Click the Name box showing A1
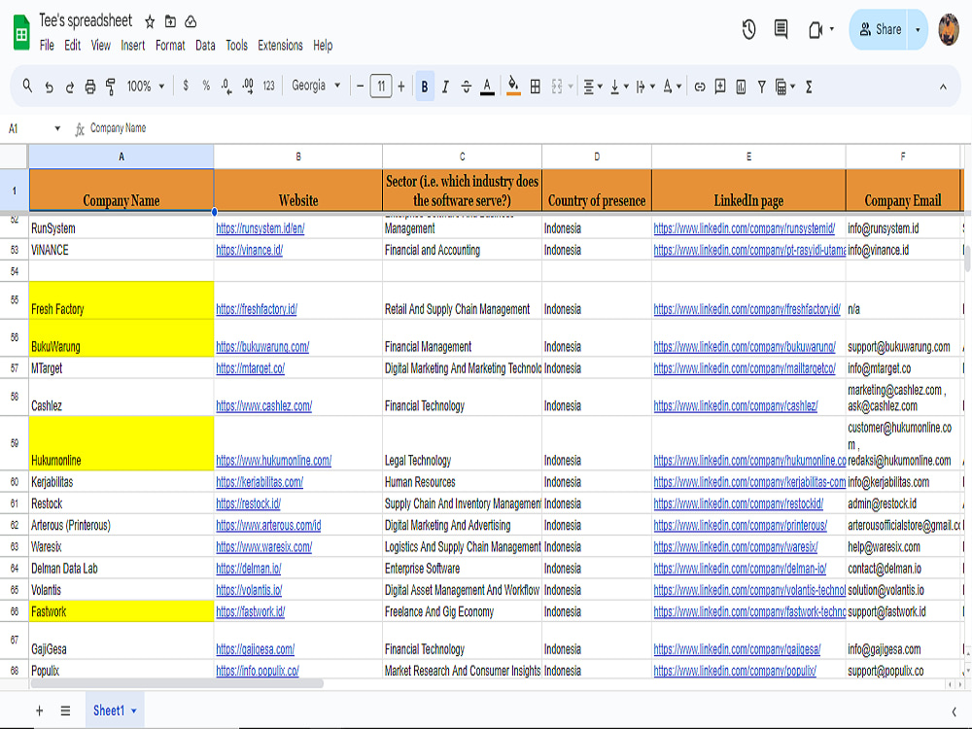This screenshot has height=729, width=972. point(34,128)
